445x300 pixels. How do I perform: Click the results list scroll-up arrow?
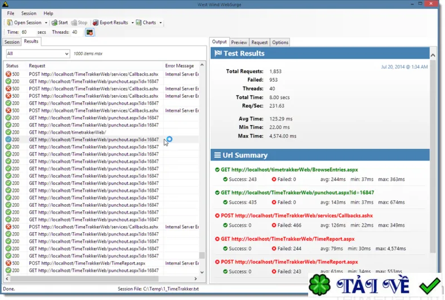pyautogui.click(x=202, y=65)
